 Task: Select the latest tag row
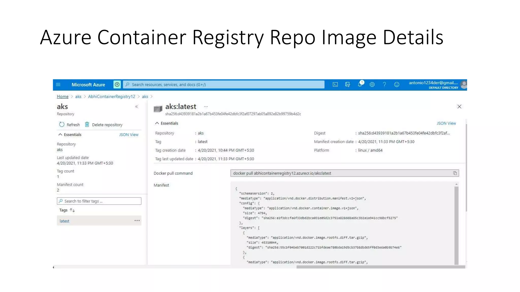click(99, 221)
